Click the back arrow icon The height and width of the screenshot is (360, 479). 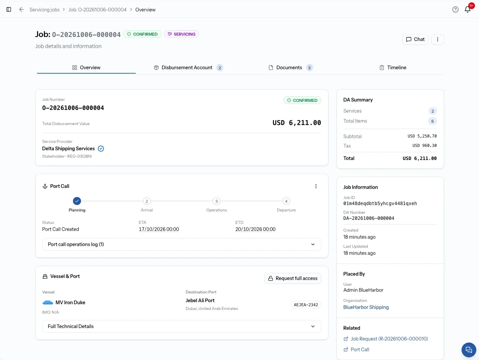pos(22,9)
